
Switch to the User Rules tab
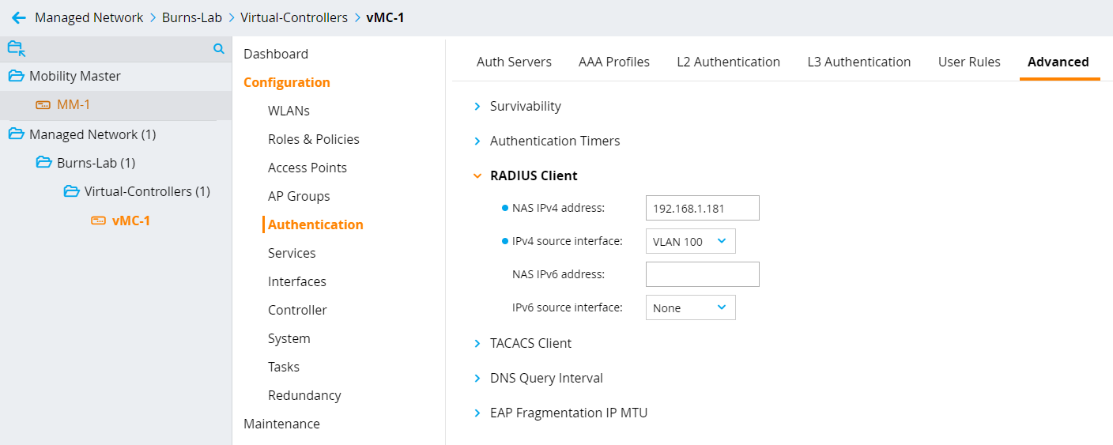[x=969, y=62]
